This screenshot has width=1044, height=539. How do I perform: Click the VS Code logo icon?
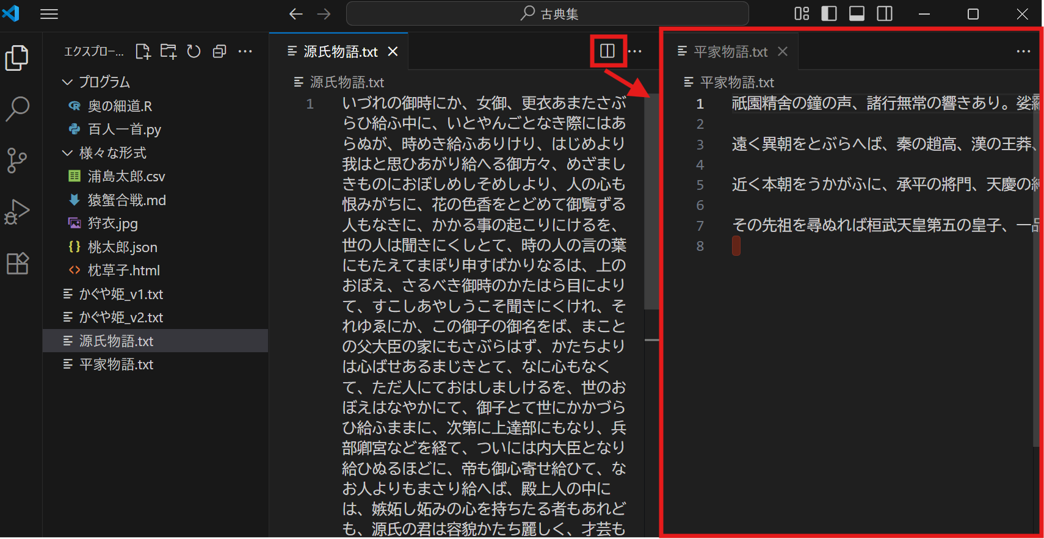(11, 13)
